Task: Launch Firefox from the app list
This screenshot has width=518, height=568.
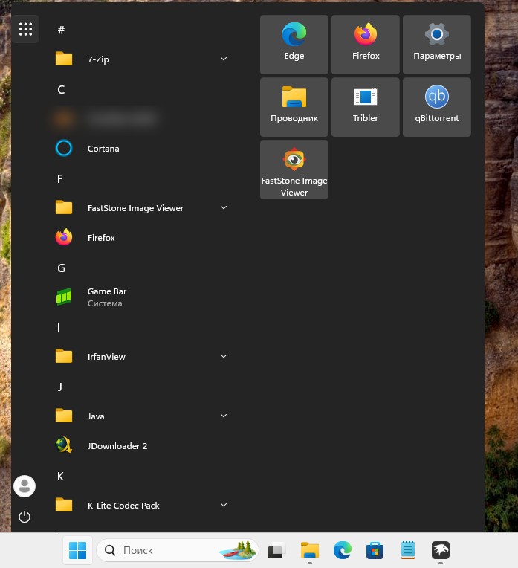Action: pos(143,238)
